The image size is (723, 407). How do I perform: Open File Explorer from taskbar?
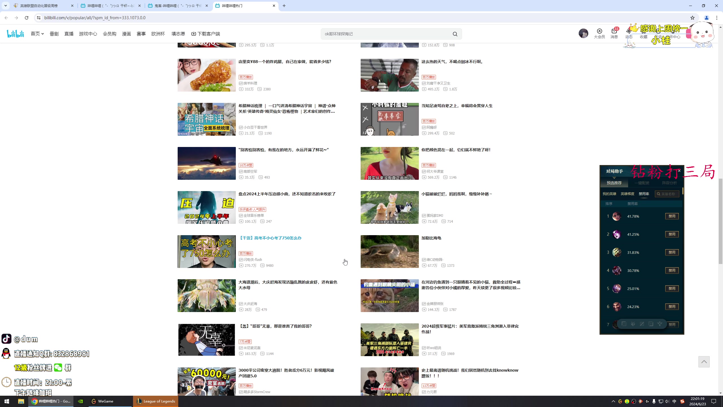21,401
